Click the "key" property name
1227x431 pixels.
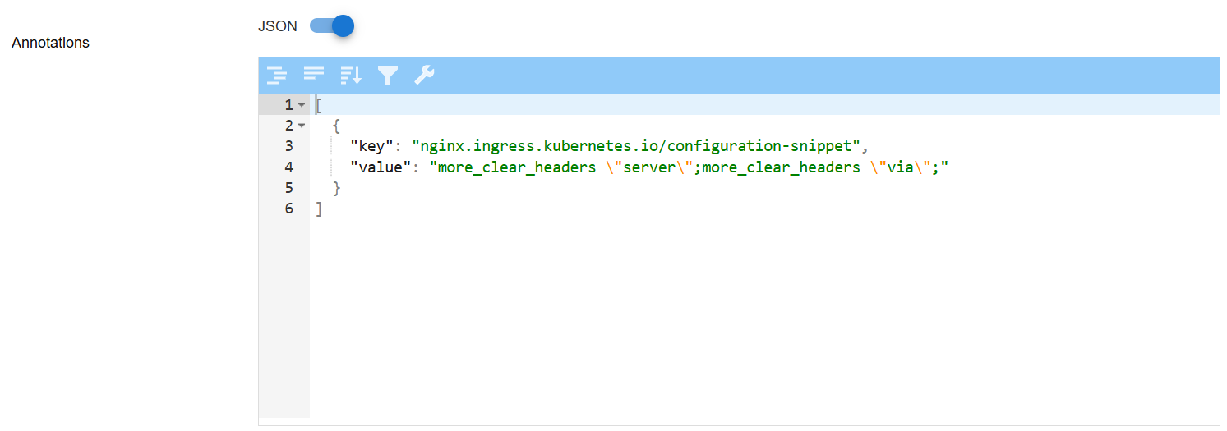coord(371,146)
